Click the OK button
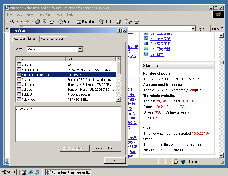The width and height of the screenshot is (228, 176). [x=115, y=160]
